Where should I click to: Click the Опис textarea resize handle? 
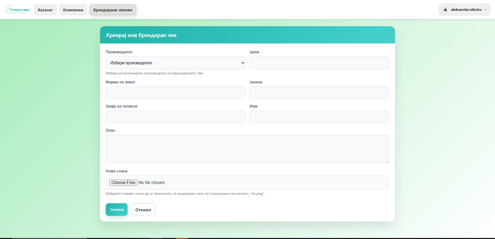[x=387, y=161]
